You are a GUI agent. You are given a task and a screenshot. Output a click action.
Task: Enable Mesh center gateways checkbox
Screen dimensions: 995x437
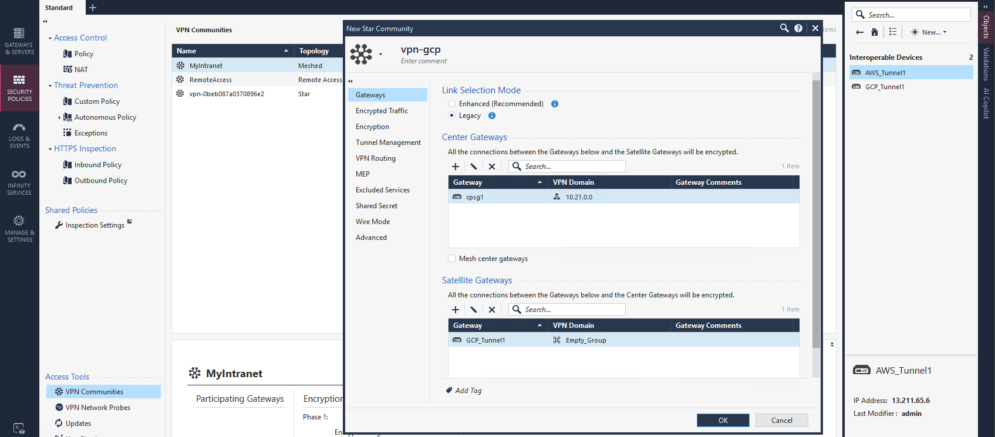coord(451,259)
